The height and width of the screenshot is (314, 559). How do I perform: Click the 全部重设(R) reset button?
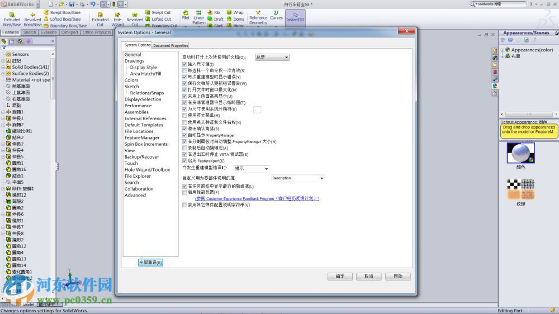point(150,263)
